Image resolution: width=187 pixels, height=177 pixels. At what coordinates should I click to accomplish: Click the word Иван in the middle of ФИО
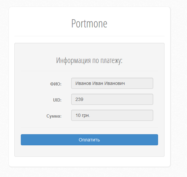98,83
